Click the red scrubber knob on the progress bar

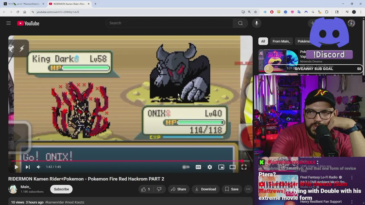(242, 161)
